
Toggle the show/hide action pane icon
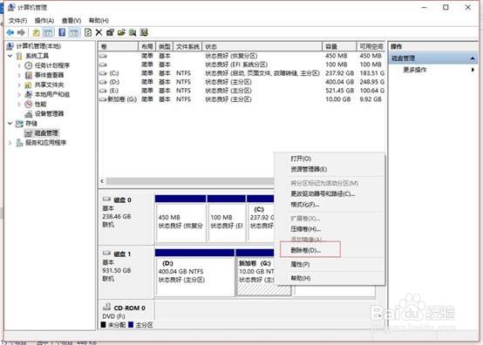click(73, 32)
